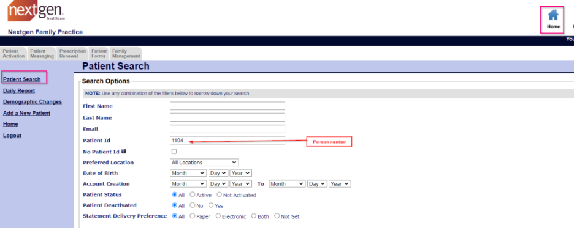
Task: Open the Daily Report link
Action: coord(19,90)
